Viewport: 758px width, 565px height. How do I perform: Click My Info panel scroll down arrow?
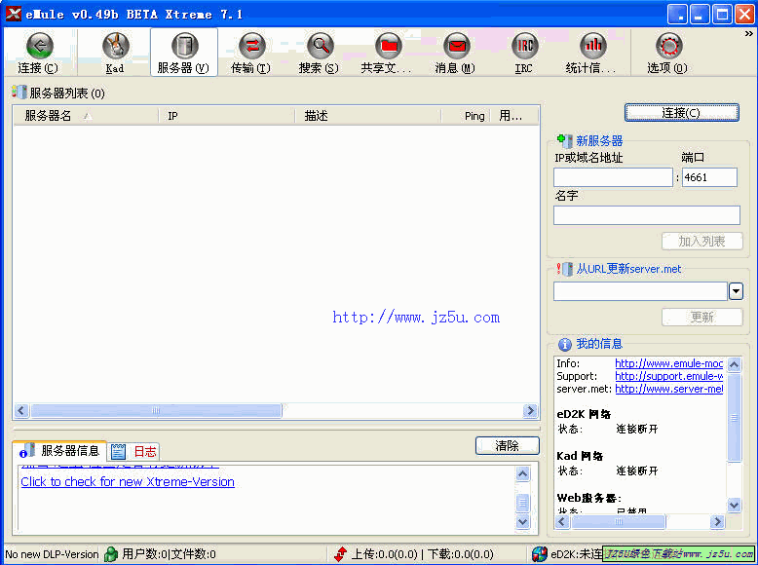[x=735, y=505]
